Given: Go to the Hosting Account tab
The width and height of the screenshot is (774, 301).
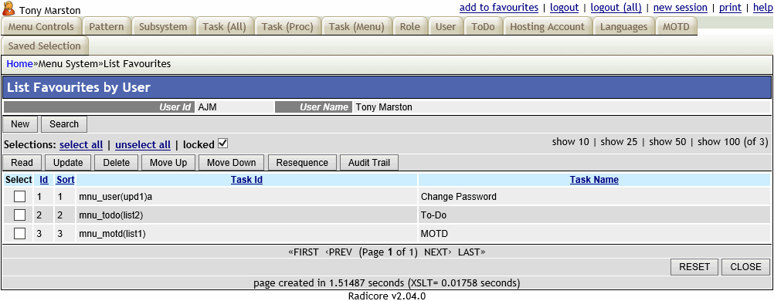Looking at the screenshot, I should click(548, 27).
